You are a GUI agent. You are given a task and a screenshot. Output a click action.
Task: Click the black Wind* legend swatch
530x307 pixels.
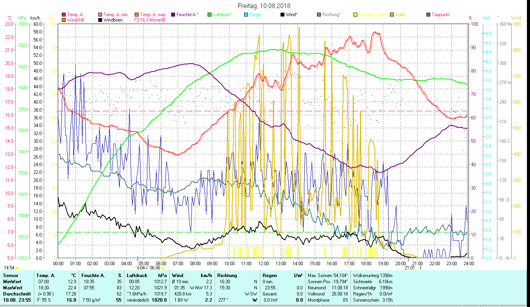click(282, 15)
